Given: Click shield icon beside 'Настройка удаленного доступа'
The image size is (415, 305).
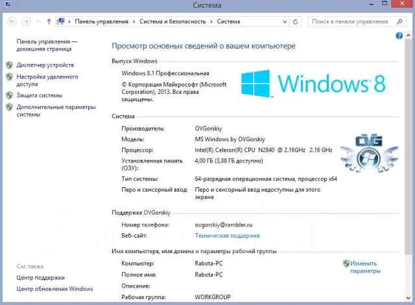Looking at the screenshot, I should 9,76.
